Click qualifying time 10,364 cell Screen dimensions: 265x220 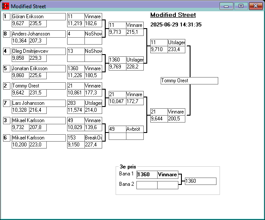click(20, 41)
